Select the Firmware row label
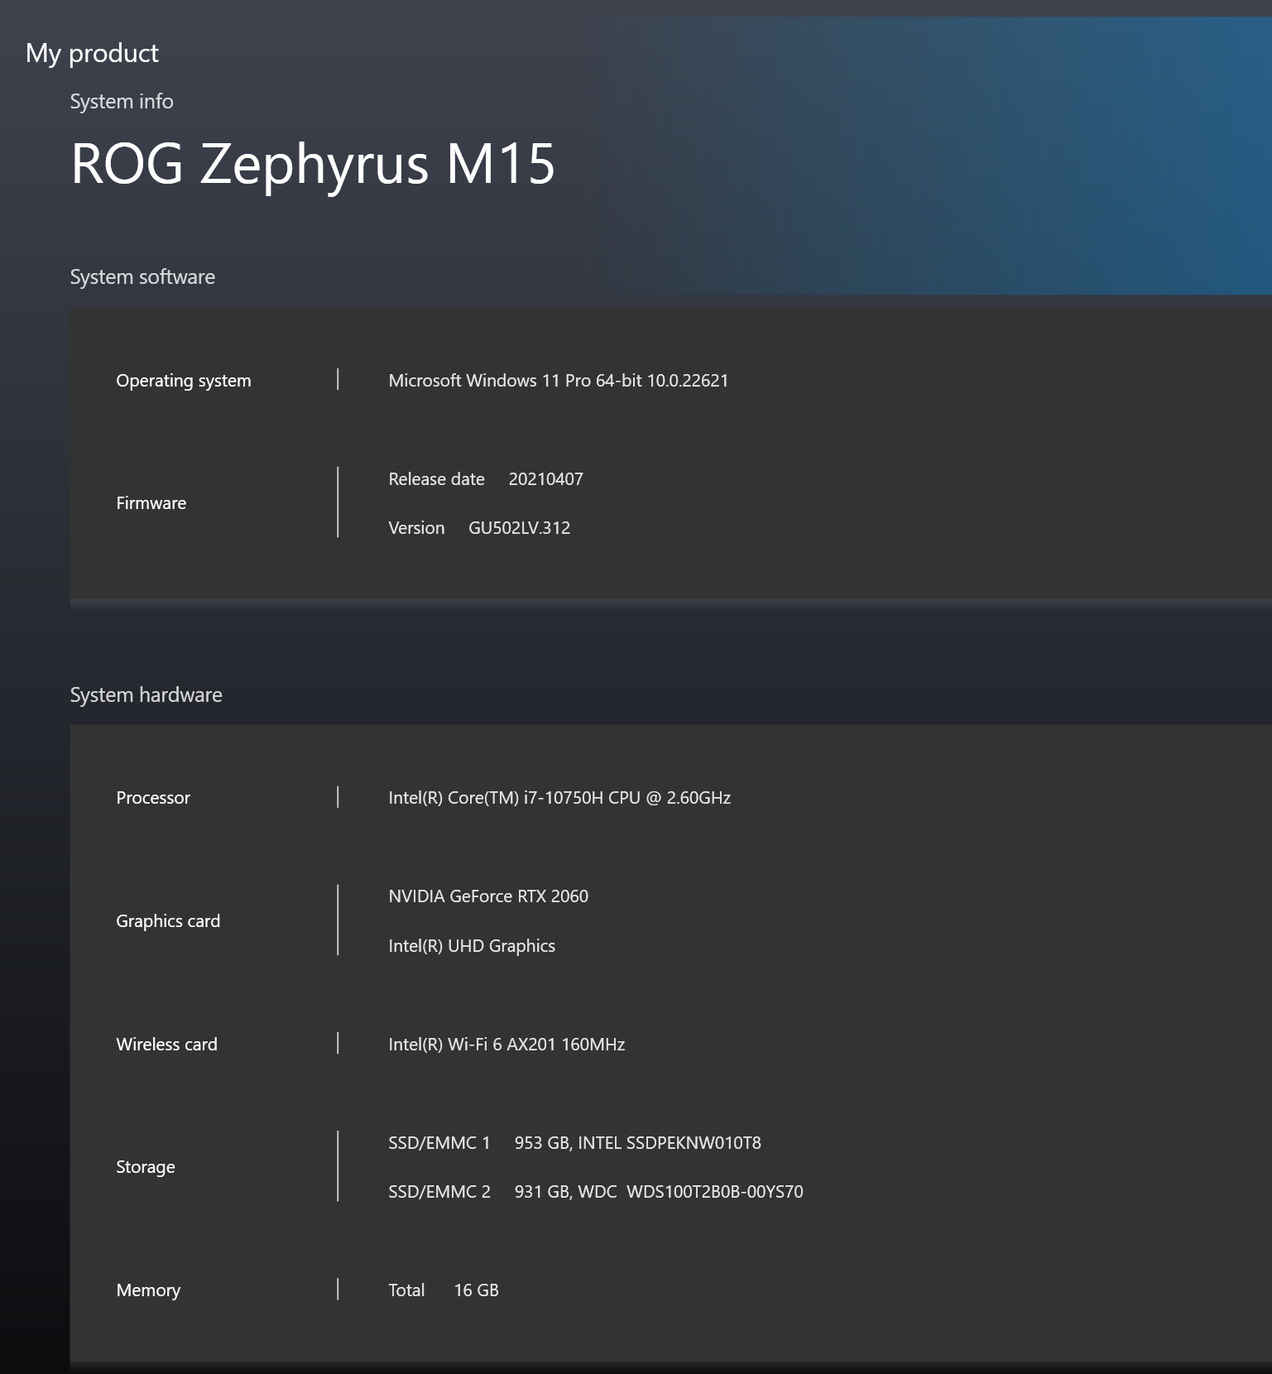 (x=151, y=503)
